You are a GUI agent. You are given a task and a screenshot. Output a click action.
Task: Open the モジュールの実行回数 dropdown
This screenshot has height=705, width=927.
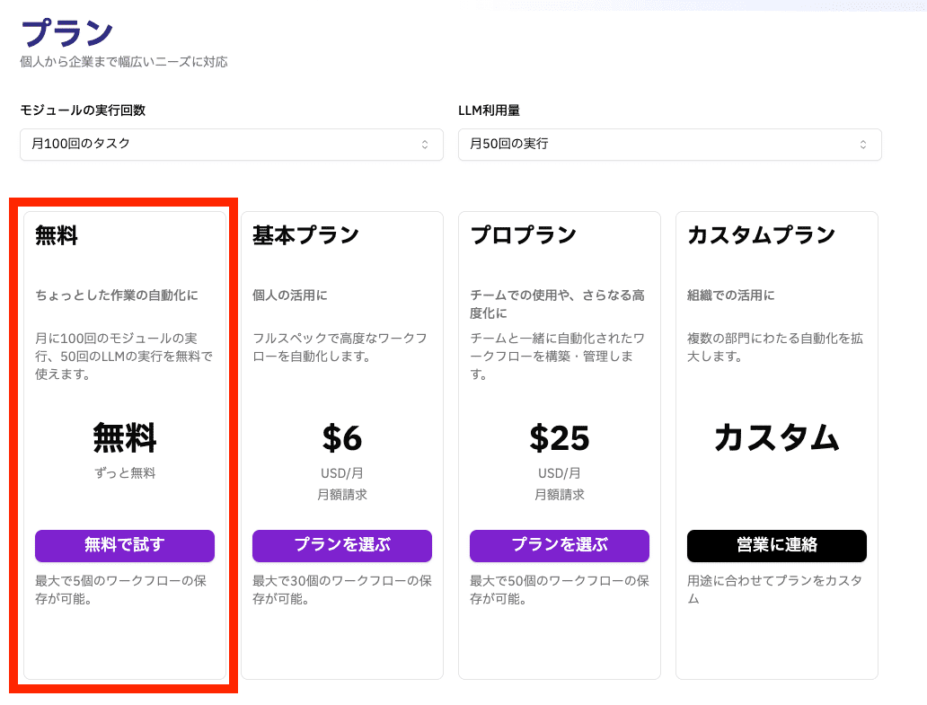tap(231, 144)
